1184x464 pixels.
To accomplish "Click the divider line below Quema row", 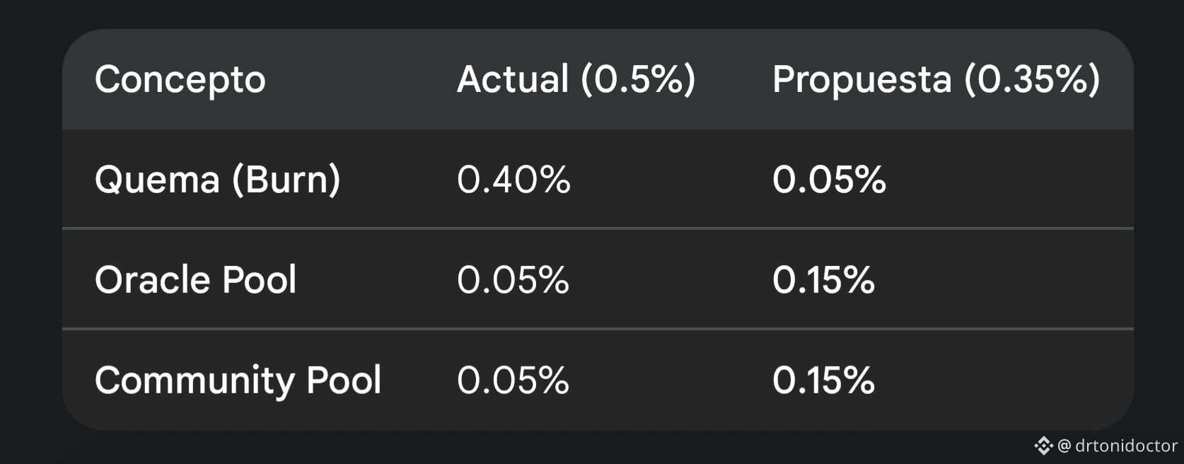I will coord(598,228).
